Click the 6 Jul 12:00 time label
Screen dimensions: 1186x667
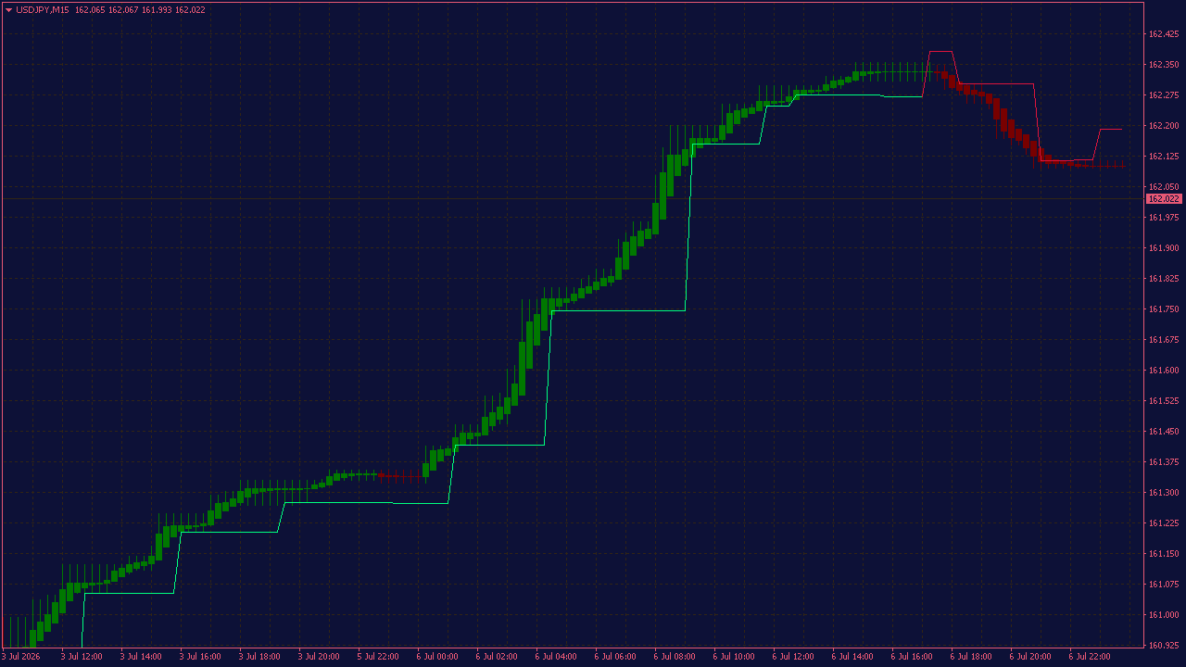coord(793,657)
